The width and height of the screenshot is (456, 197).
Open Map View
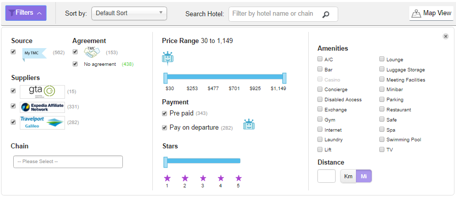tap(431, 13)
